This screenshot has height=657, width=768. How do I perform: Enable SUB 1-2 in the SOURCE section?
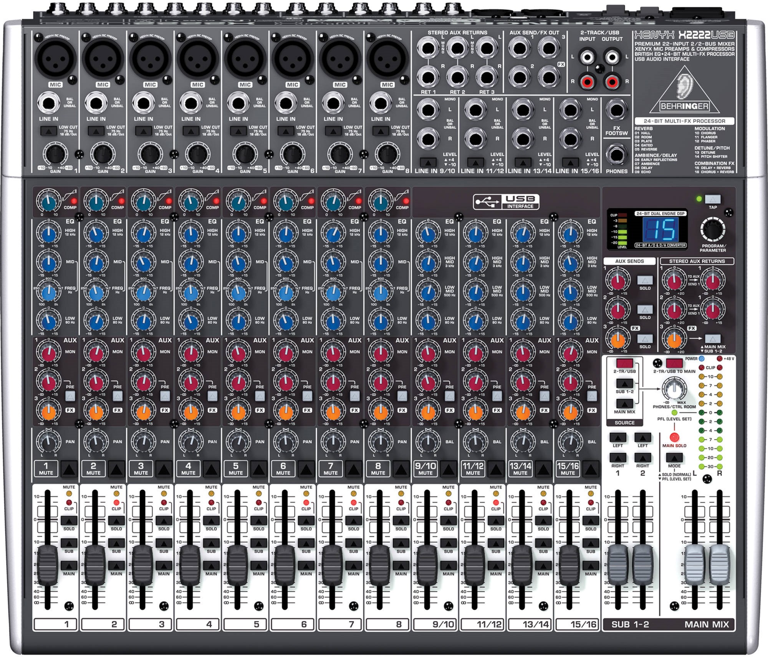[625, 384]
